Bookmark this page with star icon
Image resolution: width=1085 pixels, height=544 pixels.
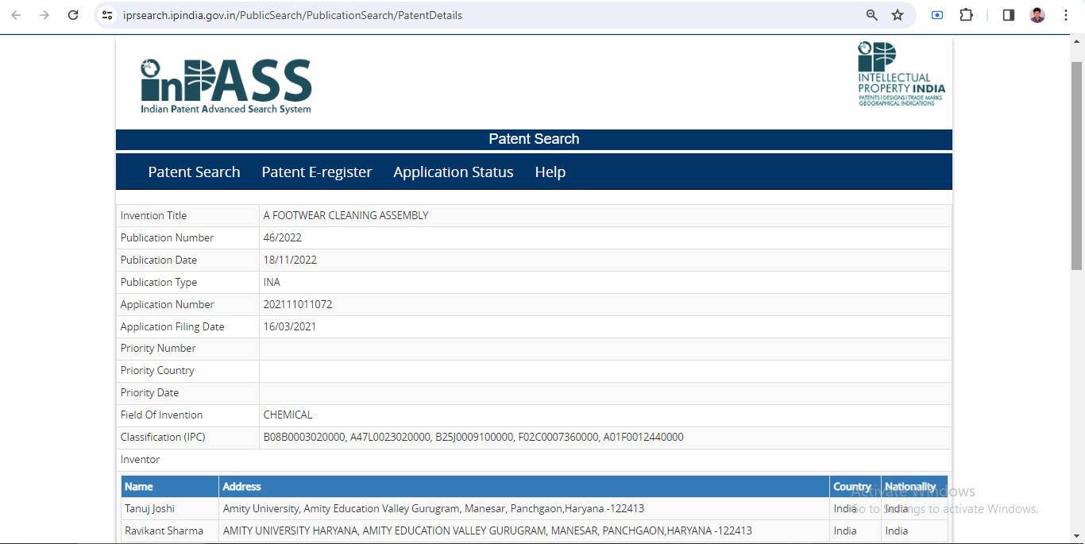coord(898,15)
